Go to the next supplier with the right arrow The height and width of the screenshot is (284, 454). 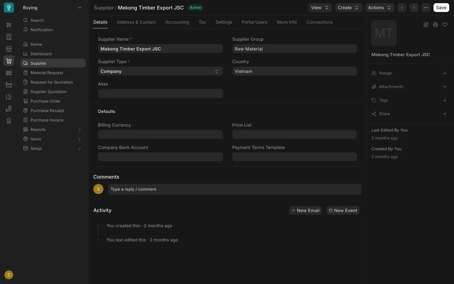[x=414, y=7]
